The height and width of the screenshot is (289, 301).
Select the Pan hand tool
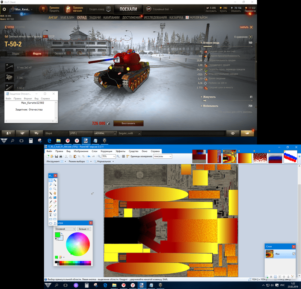tap(55, 193)
